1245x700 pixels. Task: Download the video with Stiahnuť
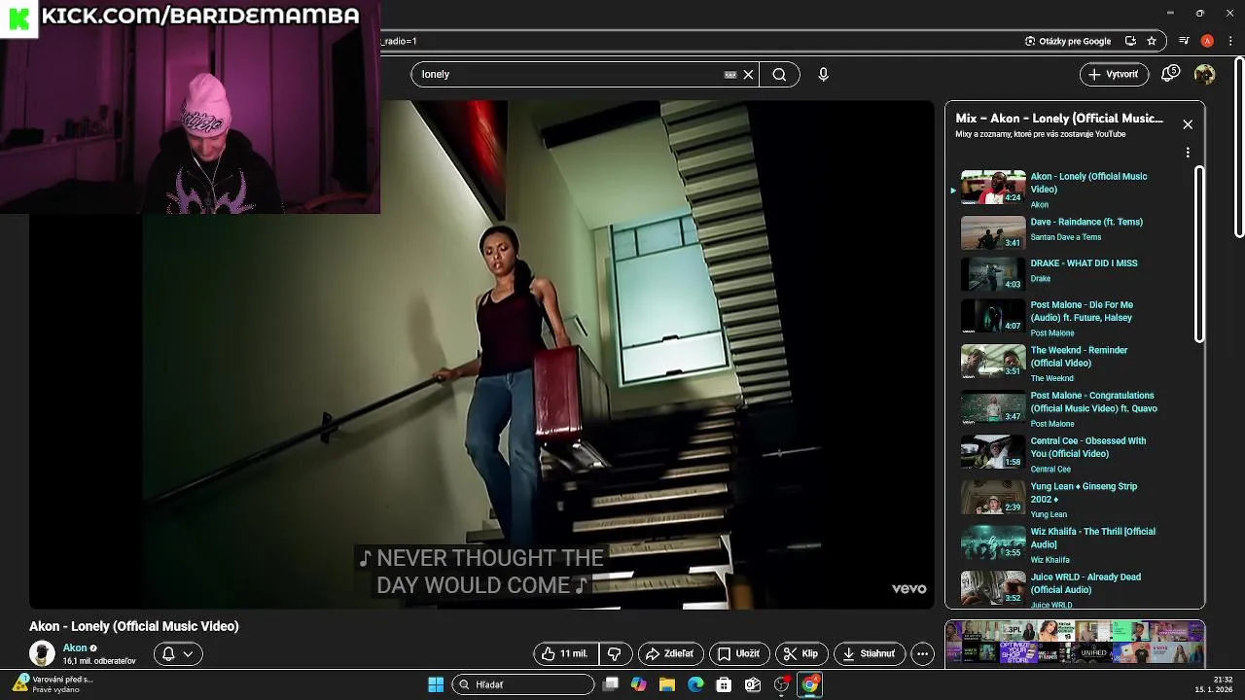tap(870, 654)
